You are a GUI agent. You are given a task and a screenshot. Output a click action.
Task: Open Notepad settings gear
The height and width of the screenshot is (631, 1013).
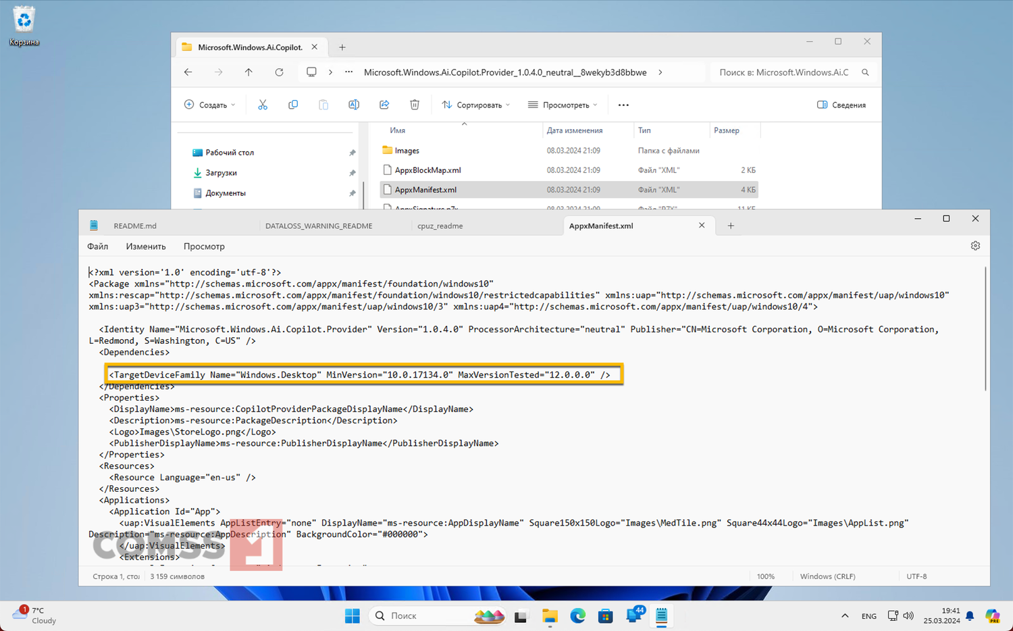point(975,246)
